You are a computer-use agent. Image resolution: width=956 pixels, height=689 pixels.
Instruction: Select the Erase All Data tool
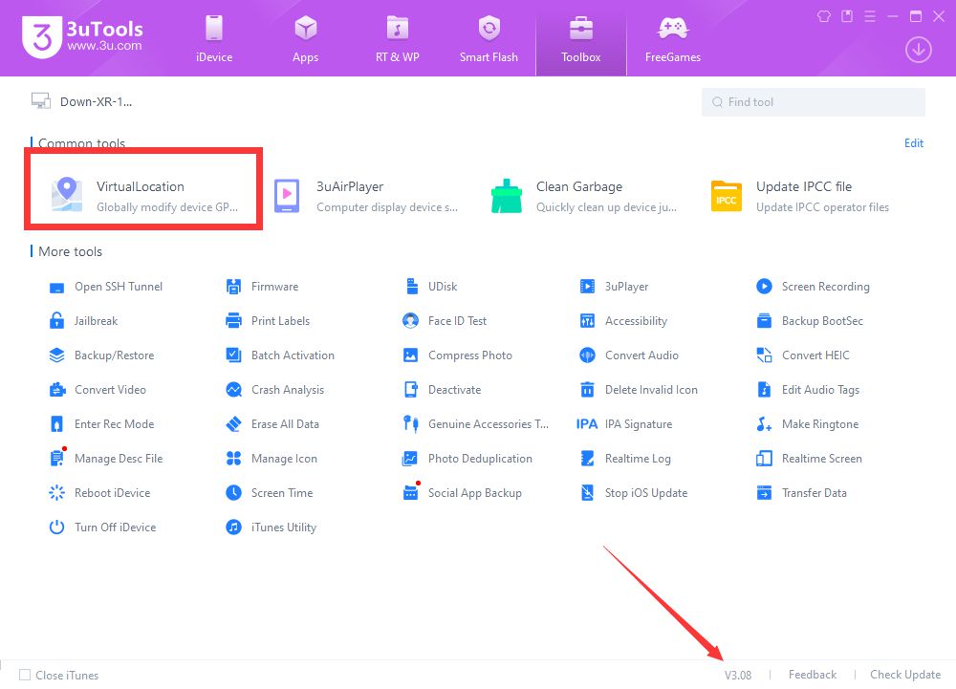(x=272, y=424)
